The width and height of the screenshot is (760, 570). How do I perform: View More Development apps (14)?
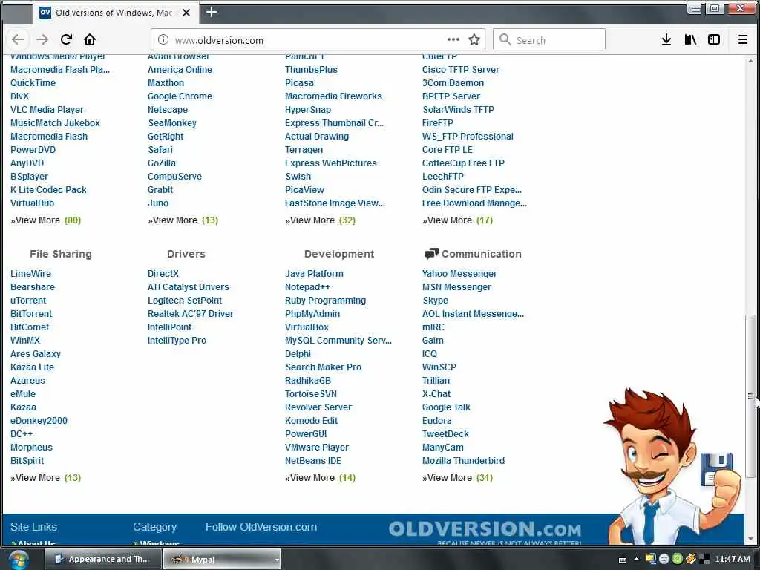(320, 477)
